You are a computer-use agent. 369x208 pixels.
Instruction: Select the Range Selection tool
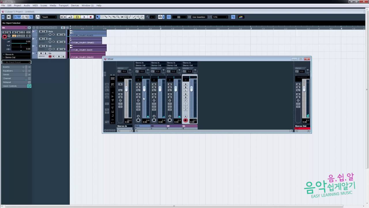[x=102, y=17]
